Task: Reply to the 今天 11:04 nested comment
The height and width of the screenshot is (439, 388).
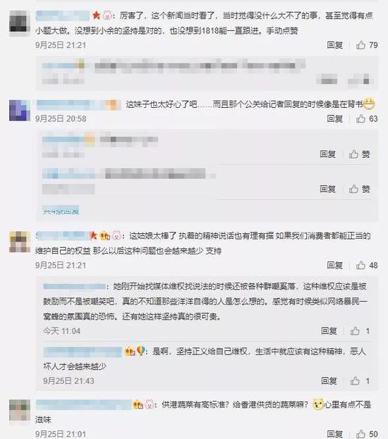Action: tap(329, 331)
